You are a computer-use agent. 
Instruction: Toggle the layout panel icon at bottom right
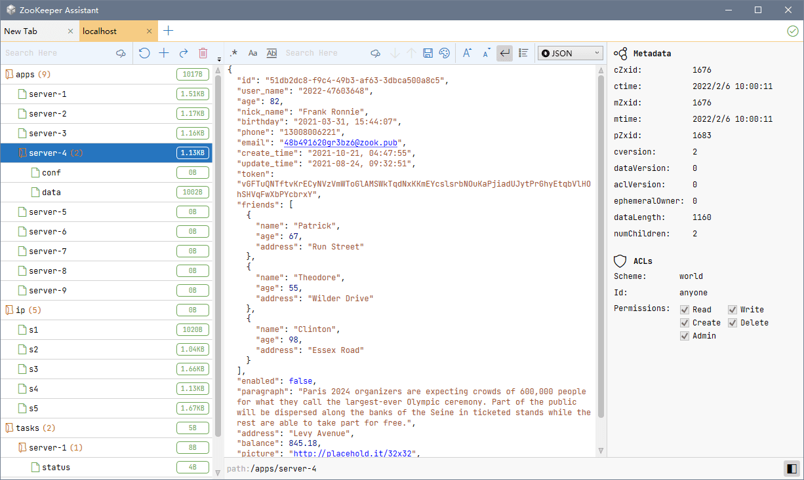[x=792, y=469]
